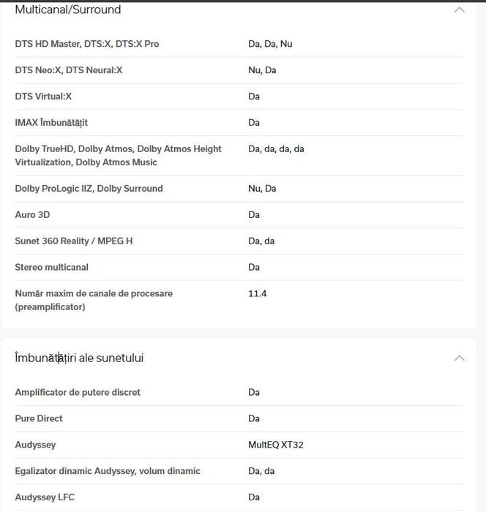Click the Dolby ProLogic IIZ, Dolby Surround label

89,189
